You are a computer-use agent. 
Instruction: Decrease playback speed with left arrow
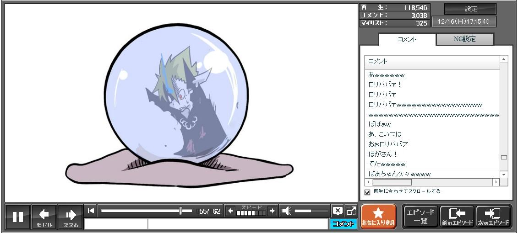(x=230, y=211)
